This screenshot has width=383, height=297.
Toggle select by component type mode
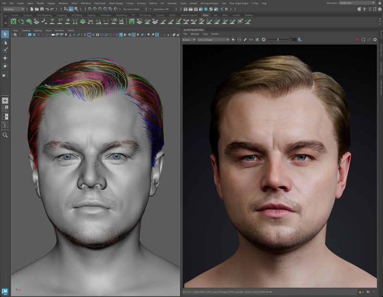click(x=76, y=9)
